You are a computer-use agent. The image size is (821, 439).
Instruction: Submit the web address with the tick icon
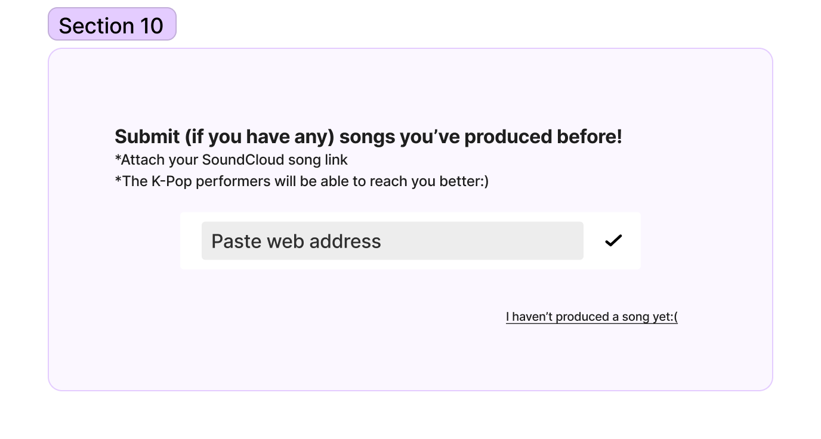613,240
